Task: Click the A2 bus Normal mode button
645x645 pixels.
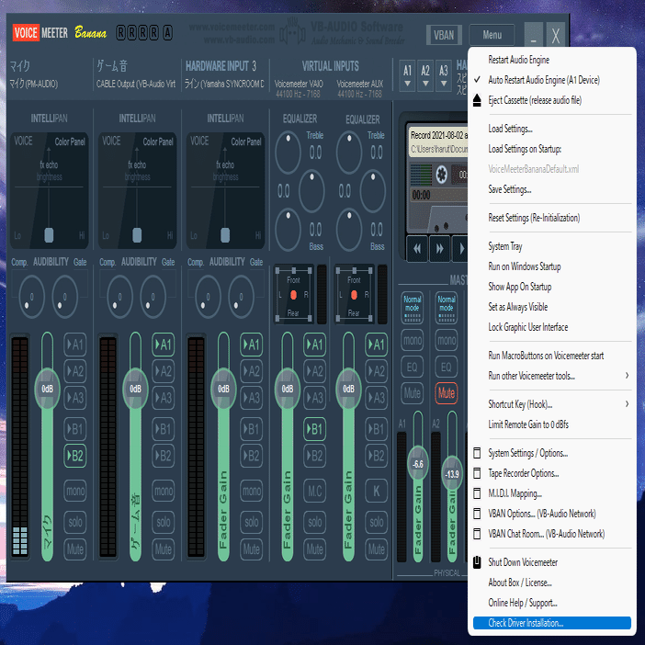Action: click(447, 307)
